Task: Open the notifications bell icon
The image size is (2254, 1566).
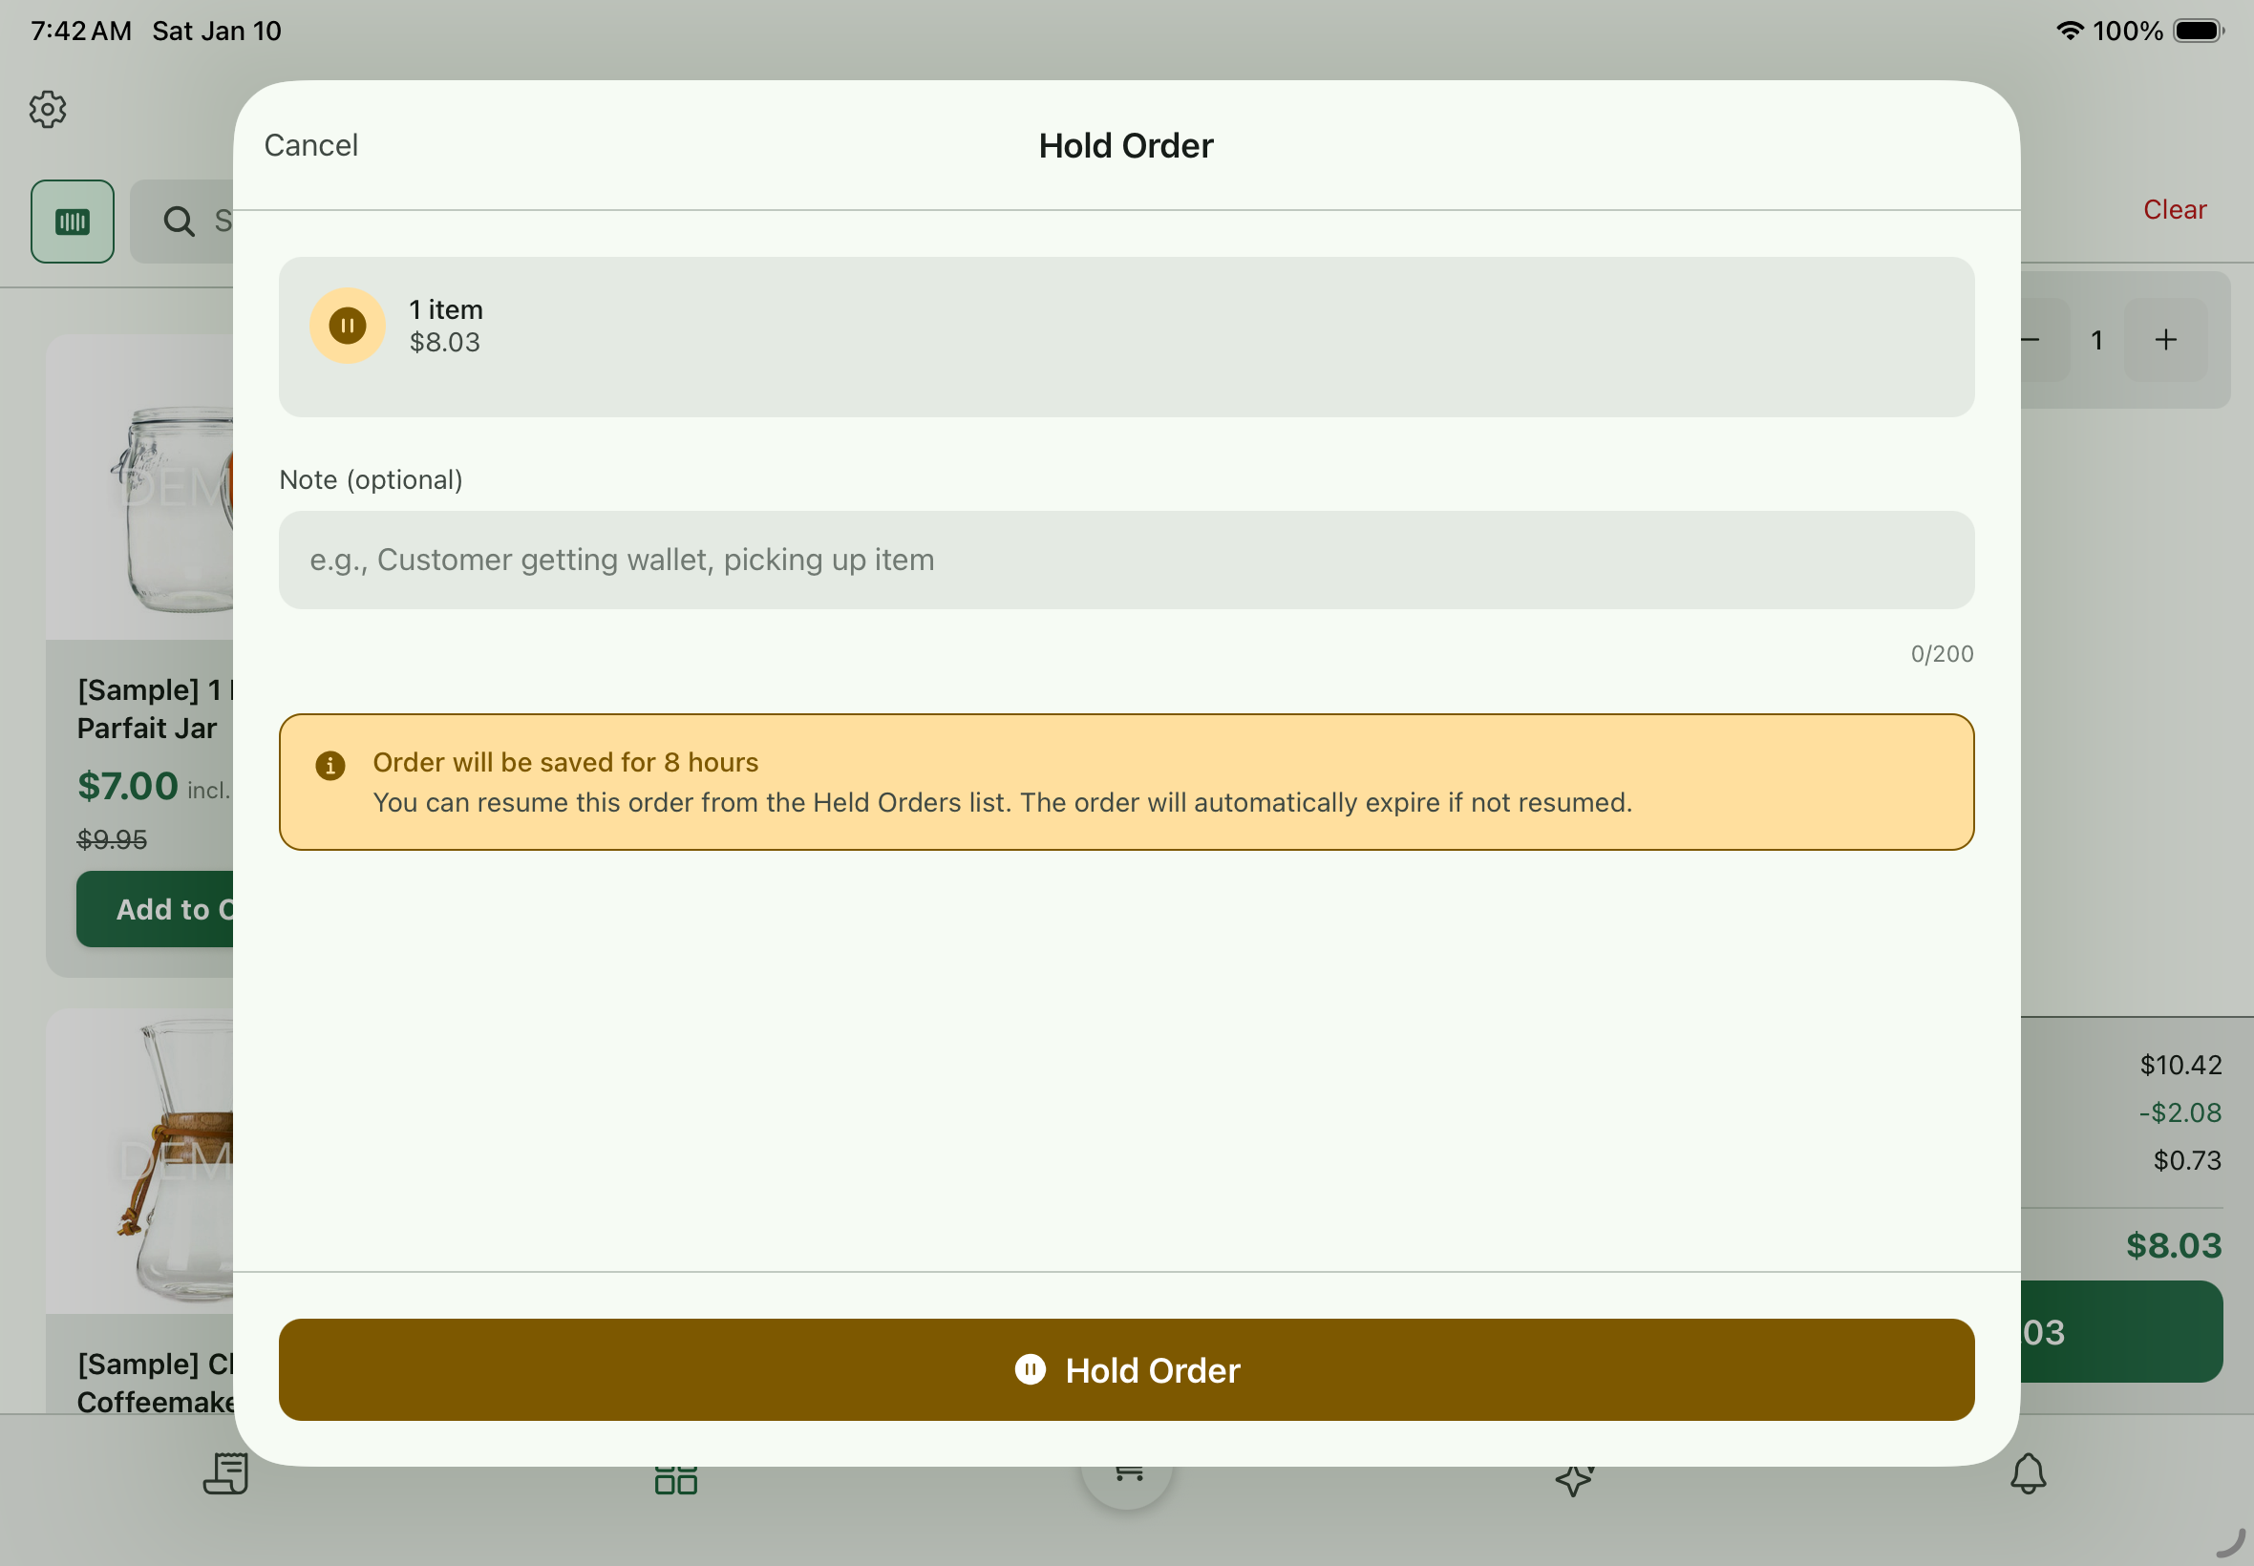Action: point(2028,1473)
